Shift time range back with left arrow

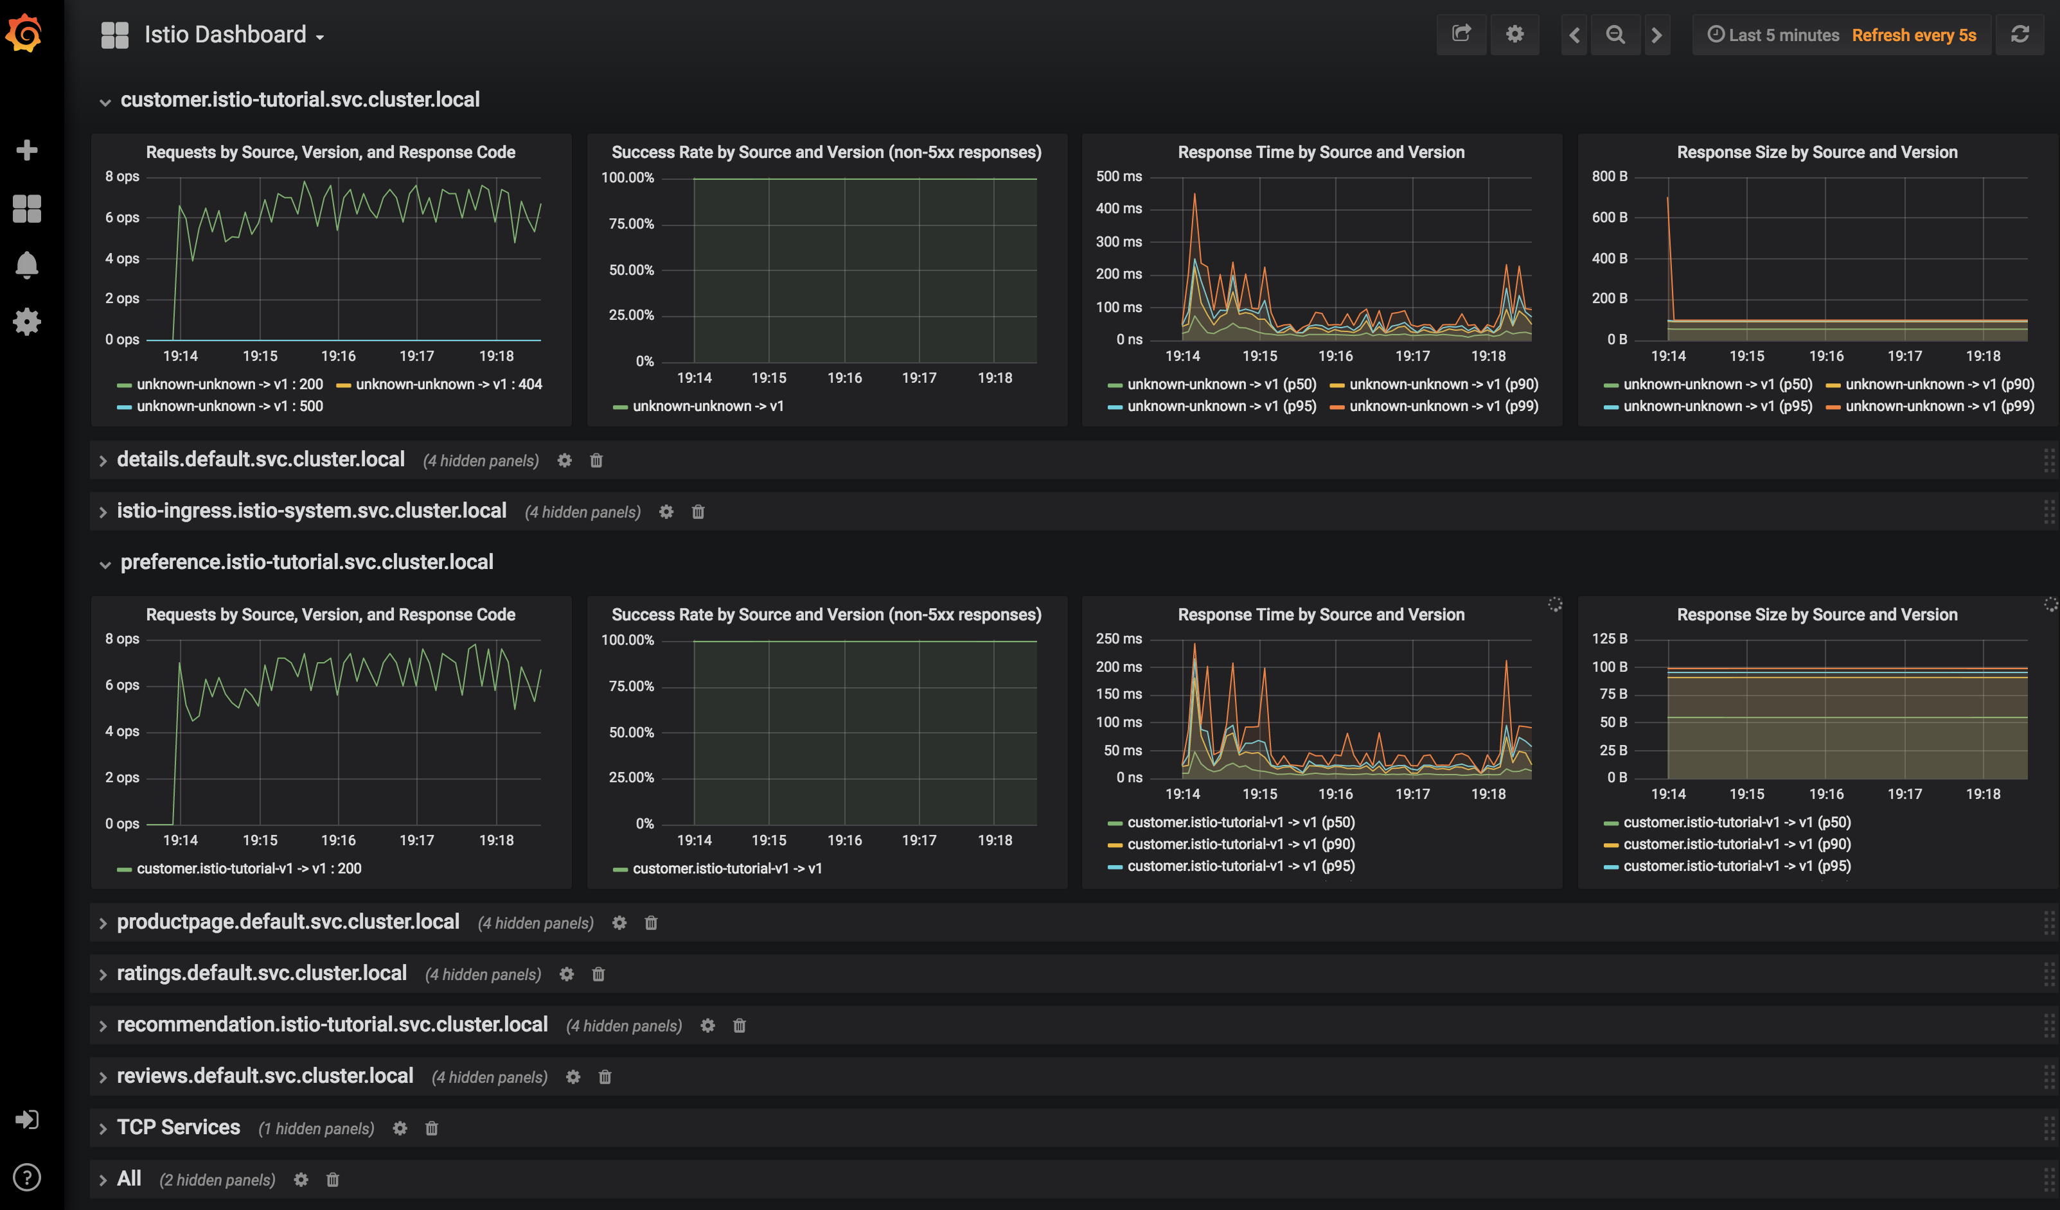coord(1574,34)
